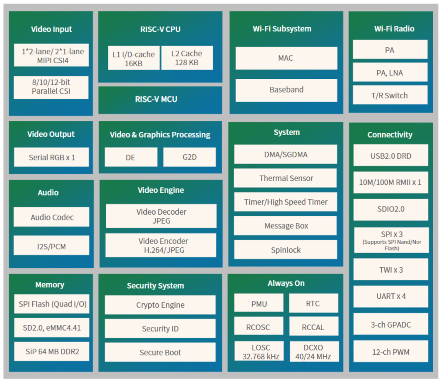Click the Baseband box
The width and height of the screenshot is (441, 382).
click(286, 90)
